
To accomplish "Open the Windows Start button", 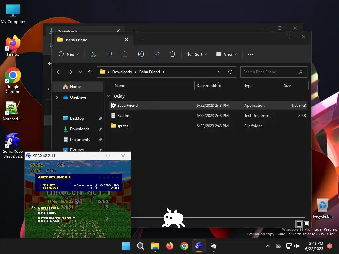I will pos(126,246).
